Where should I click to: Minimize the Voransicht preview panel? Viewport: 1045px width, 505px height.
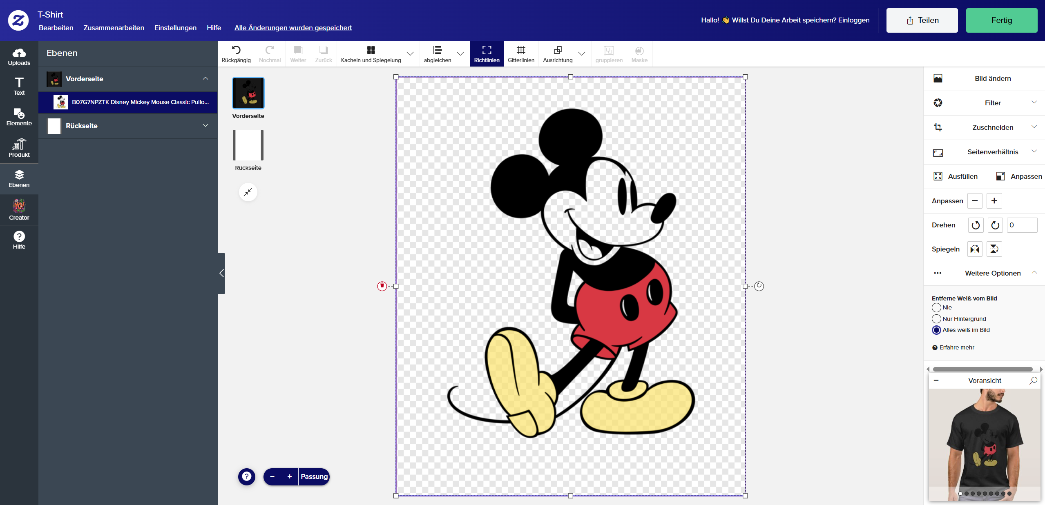tap(936, 380)
